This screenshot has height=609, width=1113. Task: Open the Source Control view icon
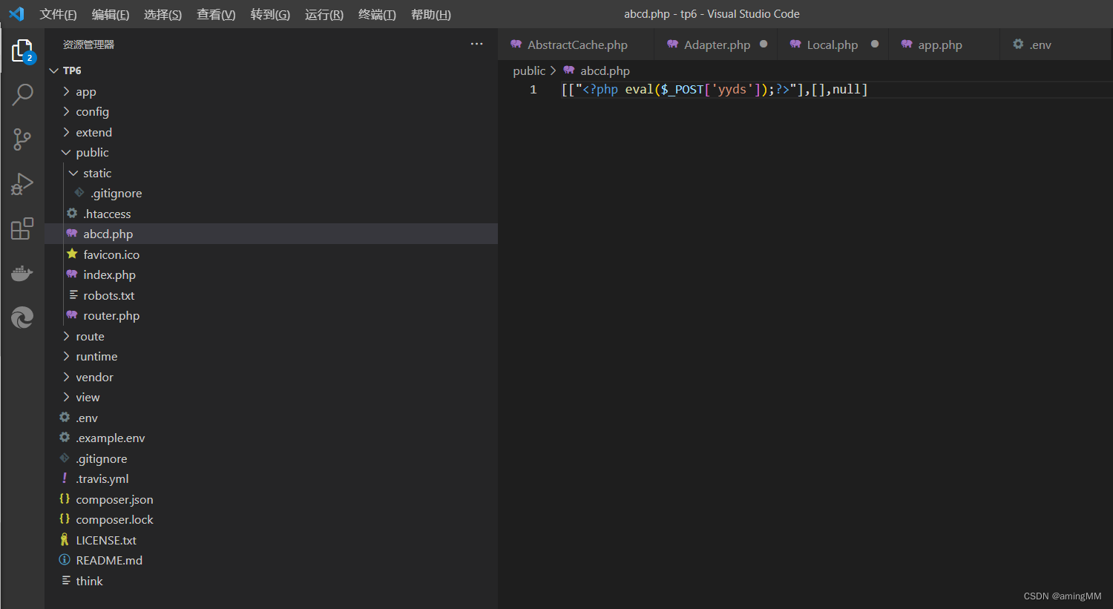(x=22, y=139)
